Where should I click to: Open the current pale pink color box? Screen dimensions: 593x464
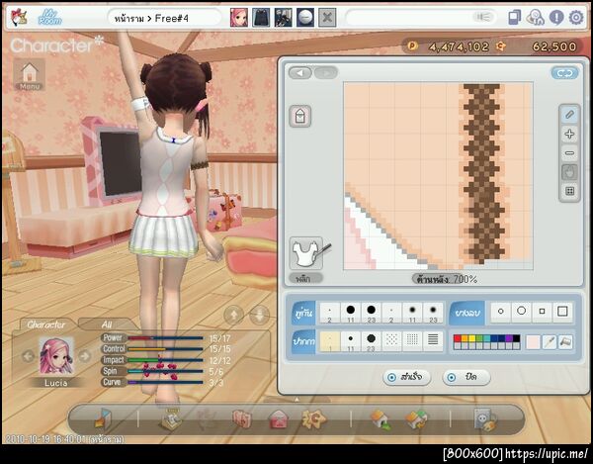pyautogui.click(x=533, y=342)
